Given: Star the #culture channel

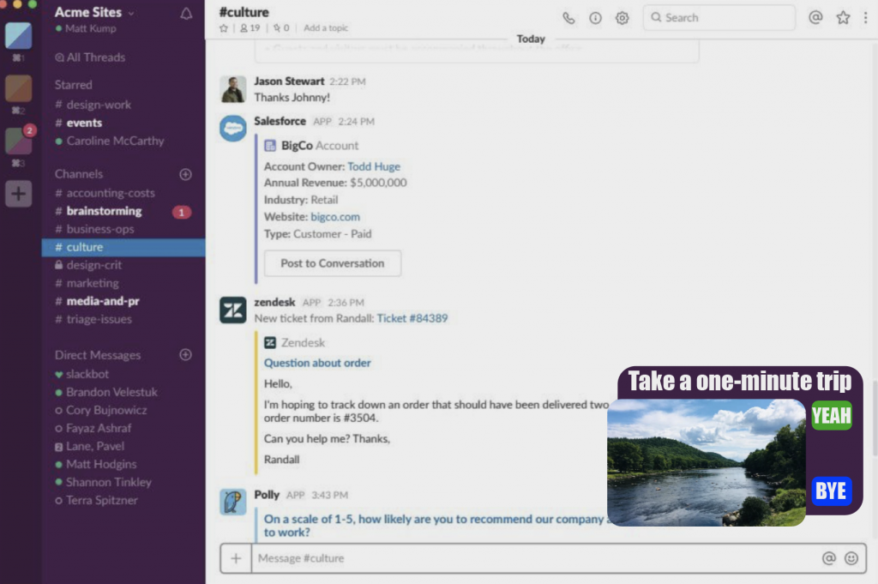Looking at the screenshot, I should [x=224, y=28].
